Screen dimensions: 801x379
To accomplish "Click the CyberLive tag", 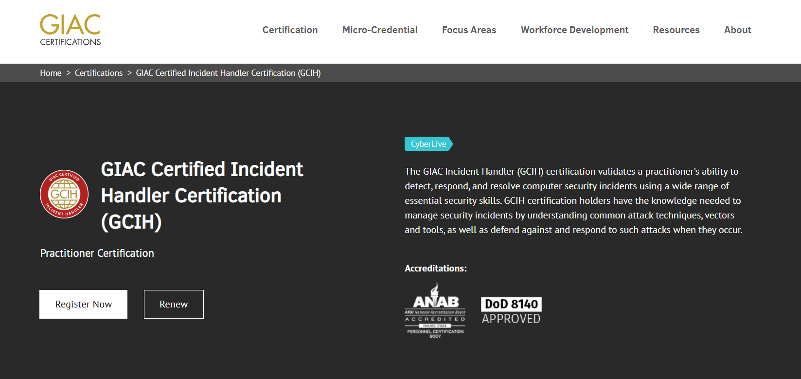I will (428, 144).
